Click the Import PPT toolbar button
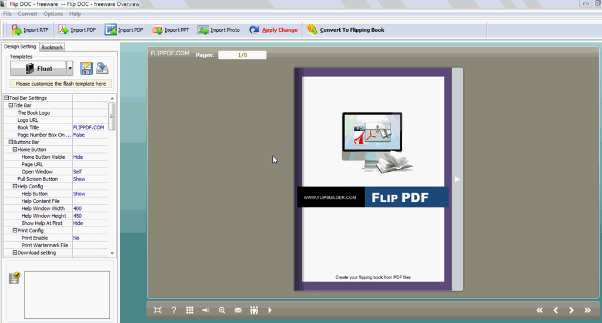This screenshot has height=323, width=602. click(171, 30)
